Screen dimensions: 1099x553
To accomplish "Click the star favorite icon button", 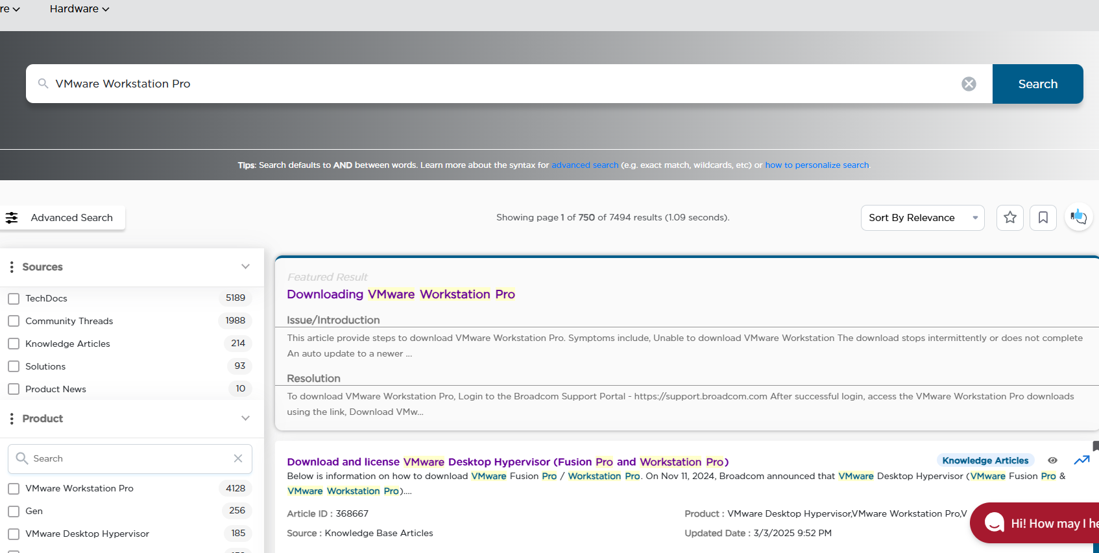I will pos(1010,218).
